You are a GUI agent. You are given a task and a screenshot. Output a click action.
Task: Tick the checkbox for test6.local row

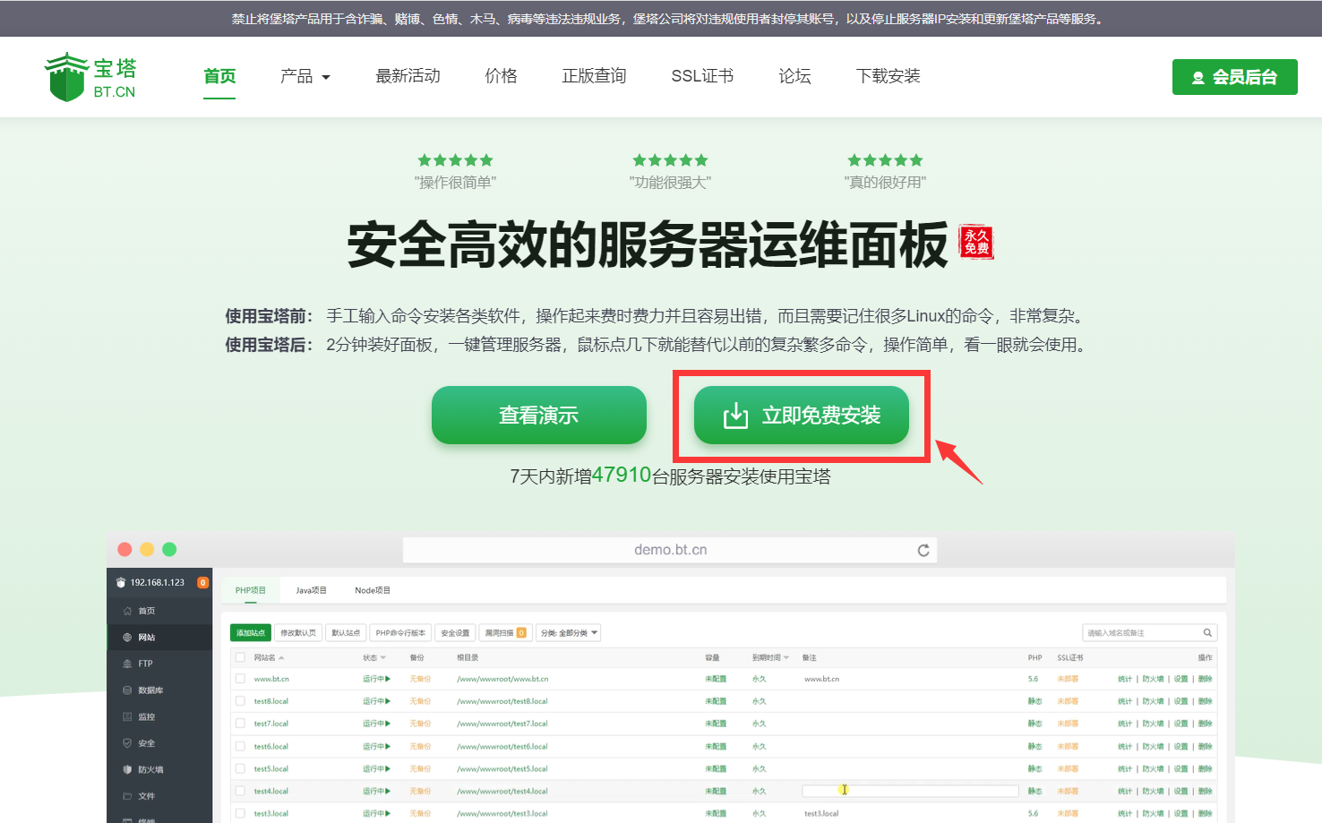pos(240,746)
